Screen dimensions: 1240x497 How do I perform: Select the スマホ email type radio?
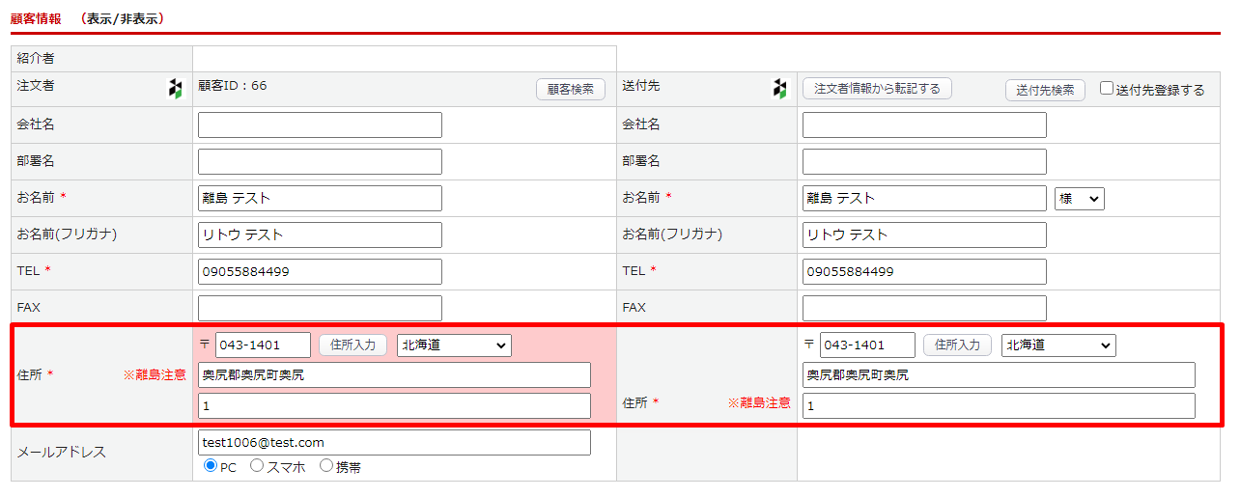click(257, 466)
